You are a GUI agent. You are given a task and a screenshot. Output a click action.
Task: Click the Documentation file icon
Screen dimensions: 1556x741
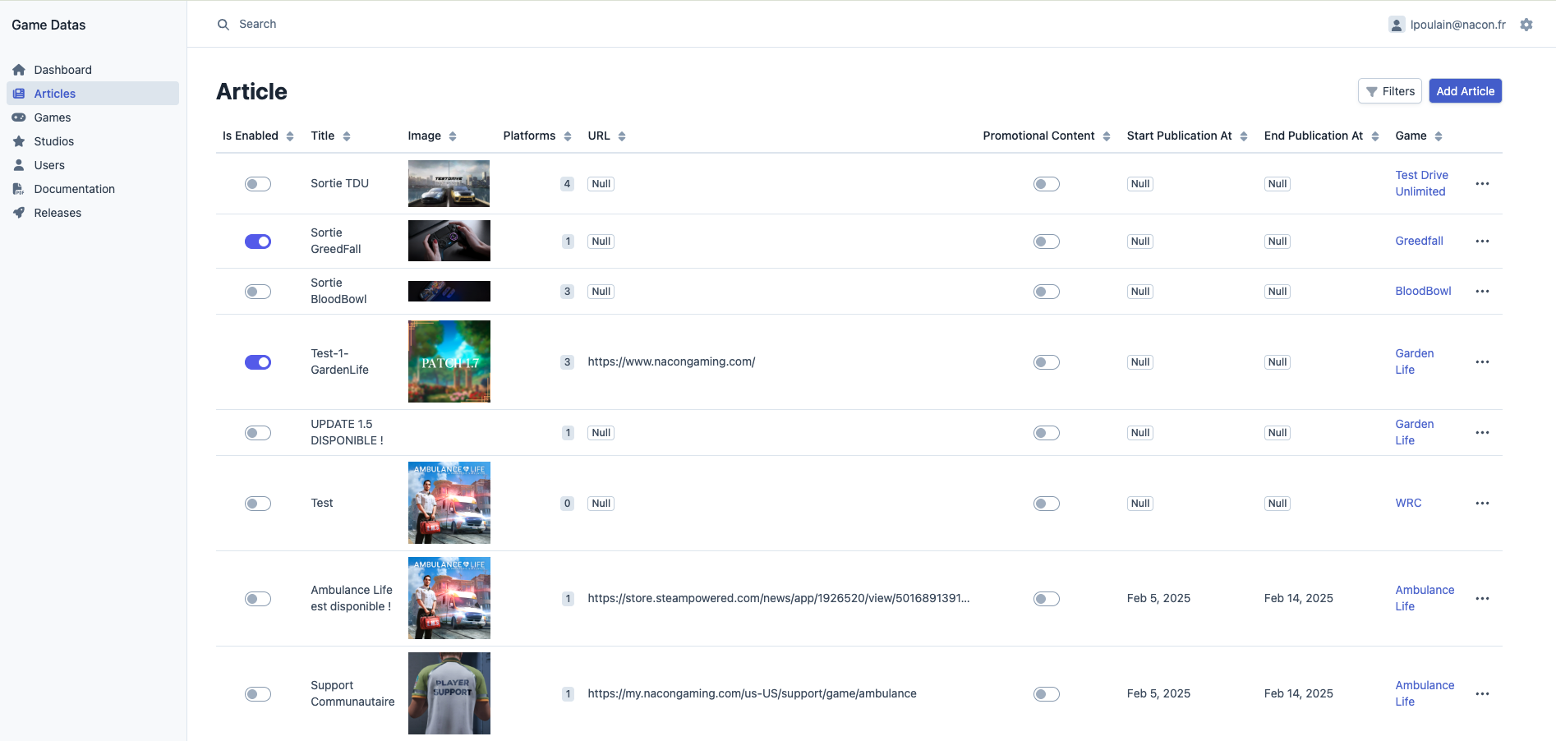[x=19, y=189]
